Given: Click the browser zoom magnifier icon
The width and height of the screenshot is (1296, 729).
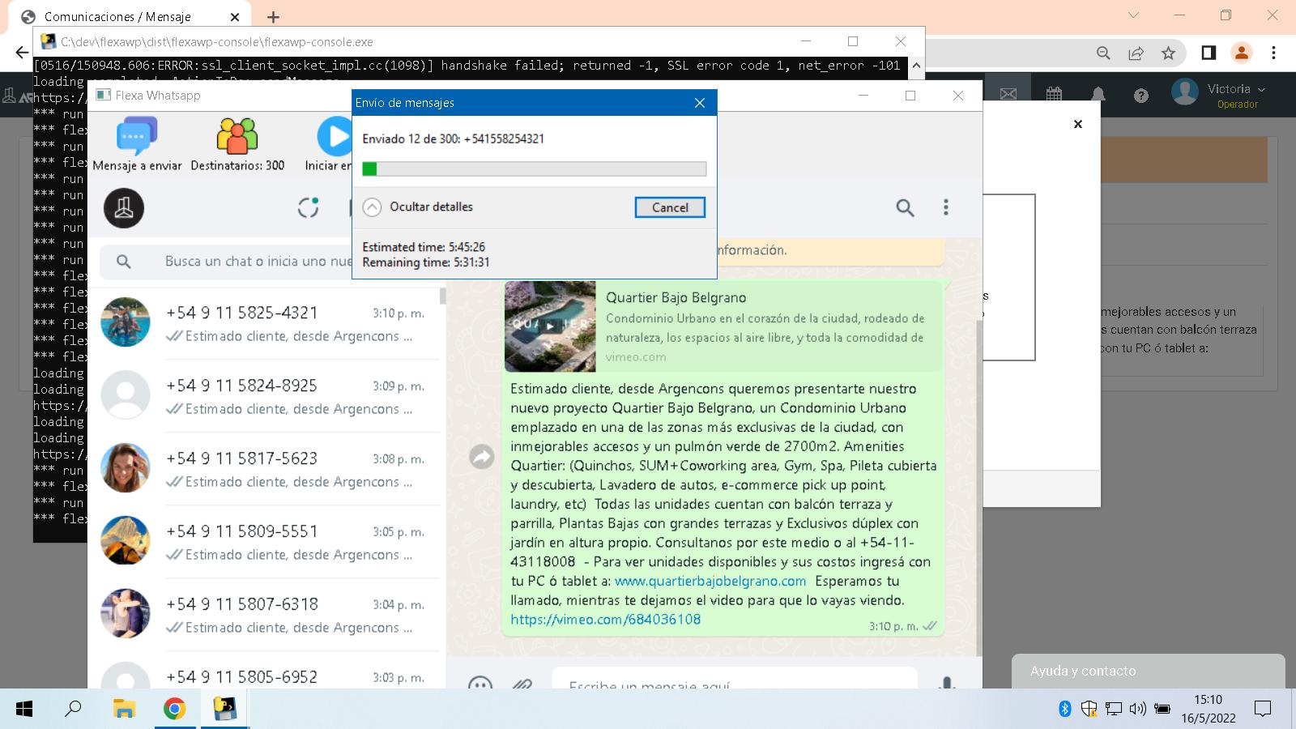Looking at the screenshot, I should coord(1103,53).
